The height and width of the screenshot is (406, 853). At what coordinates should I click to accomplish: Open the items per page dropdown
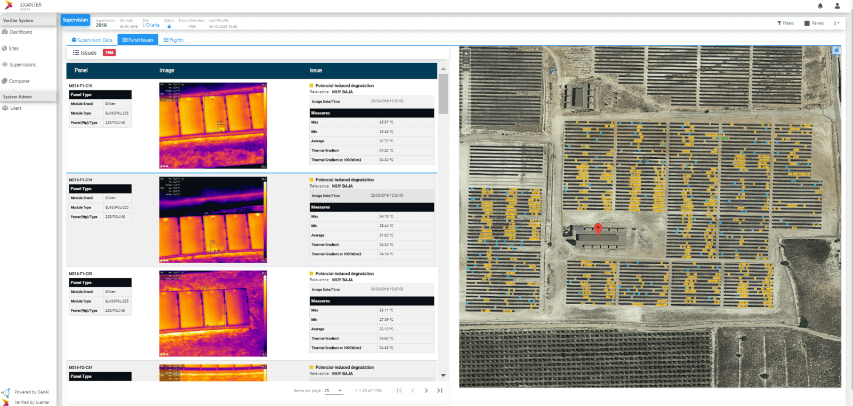tap(333, 391)
